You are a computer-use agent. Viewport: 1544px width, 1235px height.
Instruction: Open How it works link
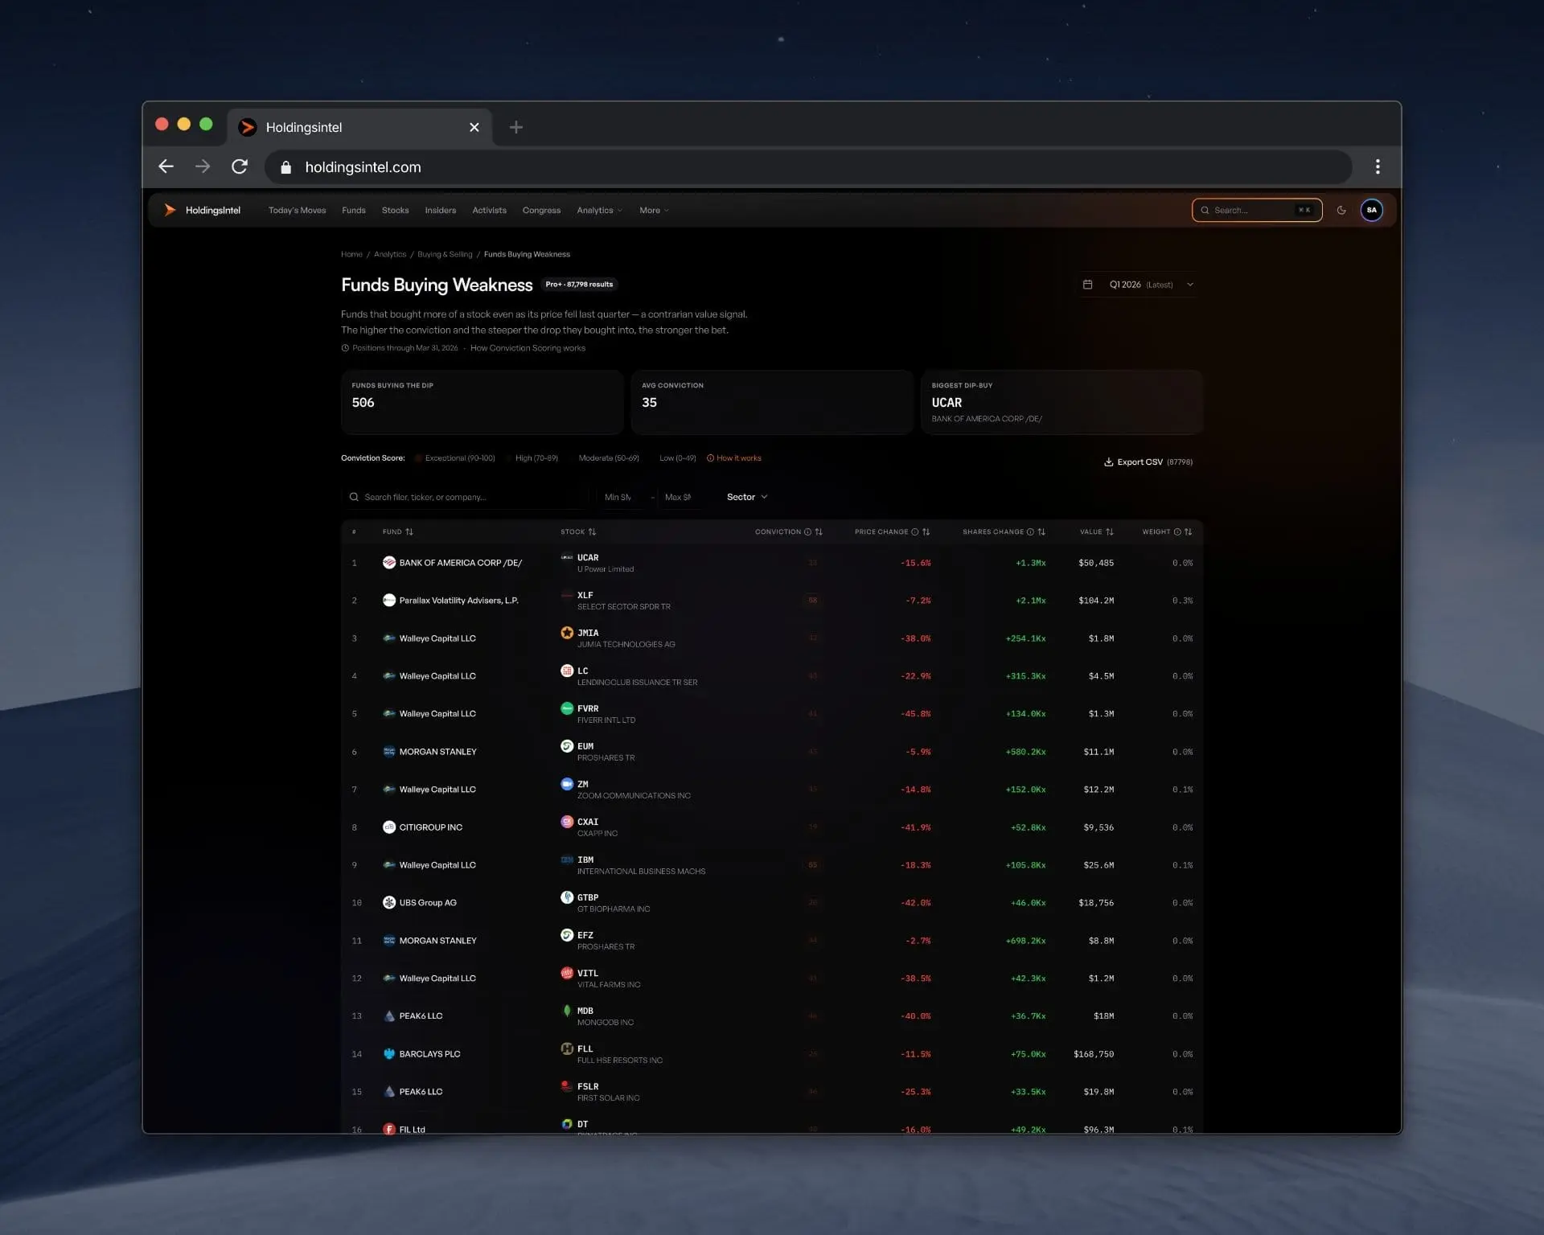click(x=734, y=458)
